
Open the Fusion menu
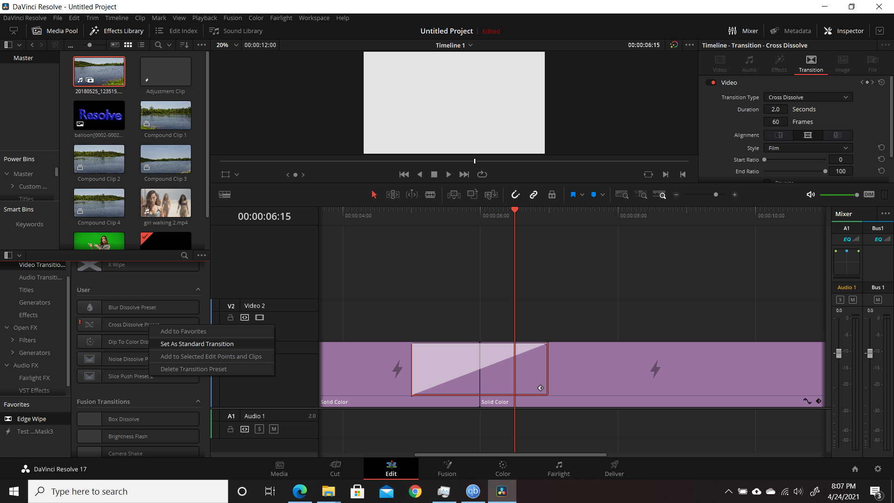coord(232,18)
